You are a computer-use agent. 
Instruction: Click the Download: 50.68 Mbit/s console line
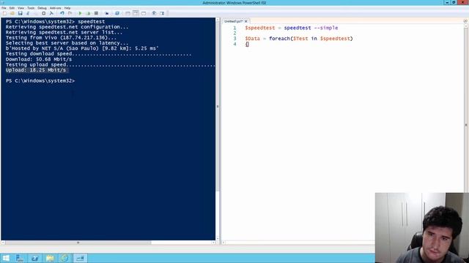39,59
